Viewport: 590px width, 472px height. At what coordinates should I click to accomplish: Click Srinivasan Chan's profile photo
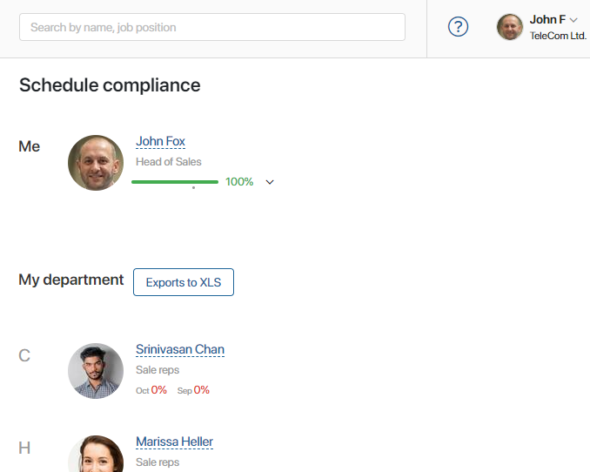96,371
